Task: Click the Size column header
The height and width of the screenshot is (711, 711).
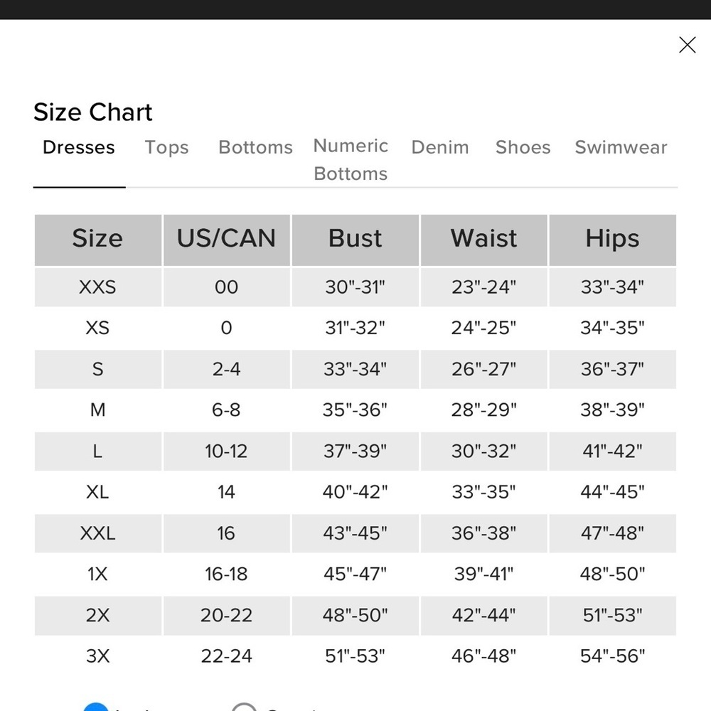Action: [x=98, y=240]
